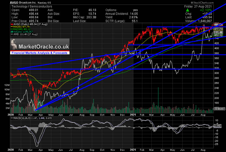Click the Prev Close value 485.74

[x=33, y=21]
